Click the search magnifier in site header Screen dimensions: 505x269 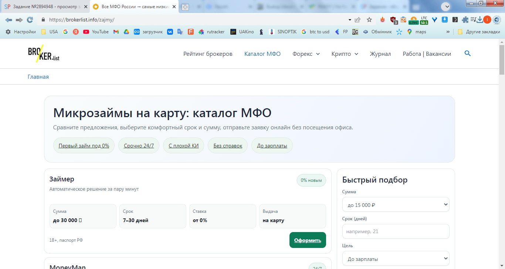click(468, 54)
